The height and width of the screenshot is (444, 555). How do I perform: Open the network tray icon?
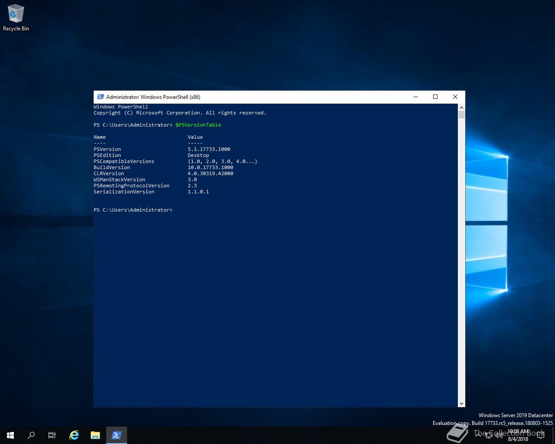(x=489, y=435)
